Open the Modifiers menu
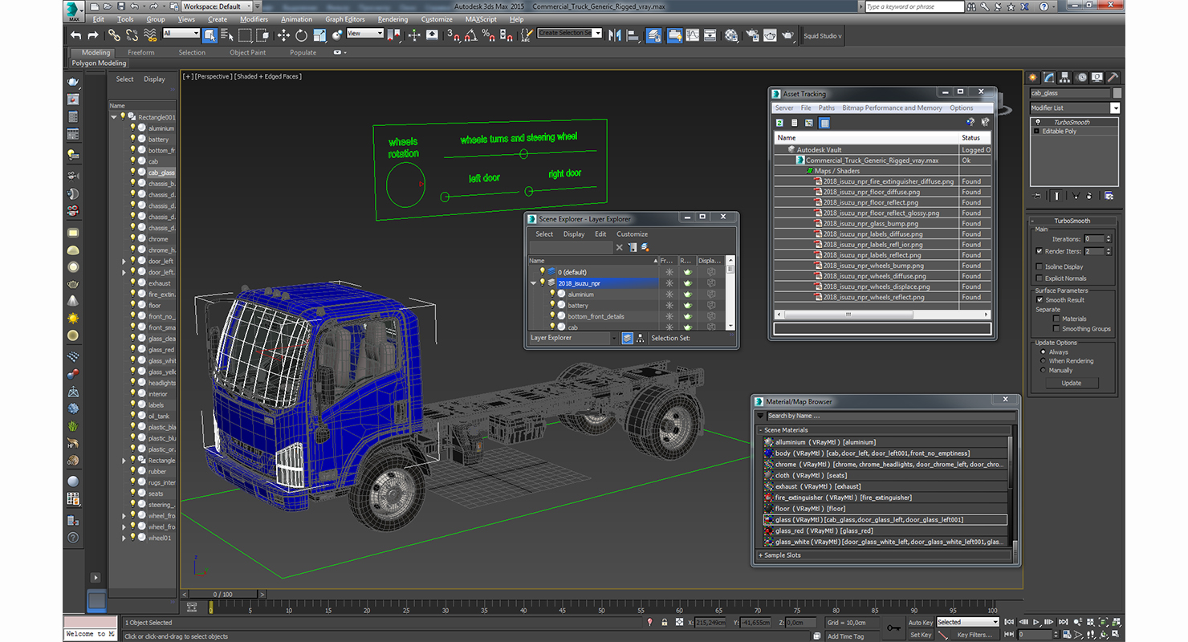Viewport: 1188px width, 642px height. click(x=254, y=19)
